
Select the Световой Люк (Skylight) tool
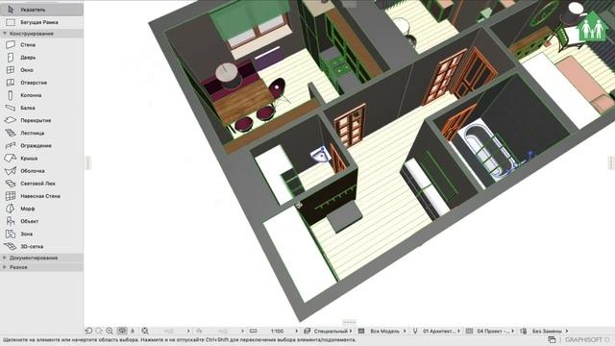pos(41,184)
